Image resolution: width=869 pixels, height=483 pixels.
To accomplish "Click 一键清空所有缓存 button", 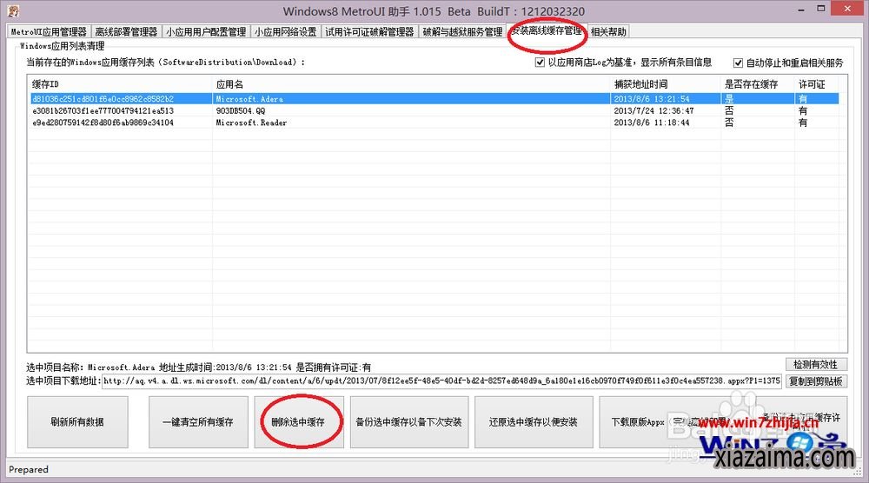I will click(x=198, y=422).
